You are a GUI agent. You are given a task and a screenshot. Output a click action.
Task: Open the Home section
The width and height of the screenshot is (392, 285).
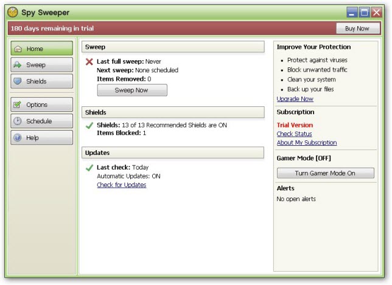click(x=42, y=49)
